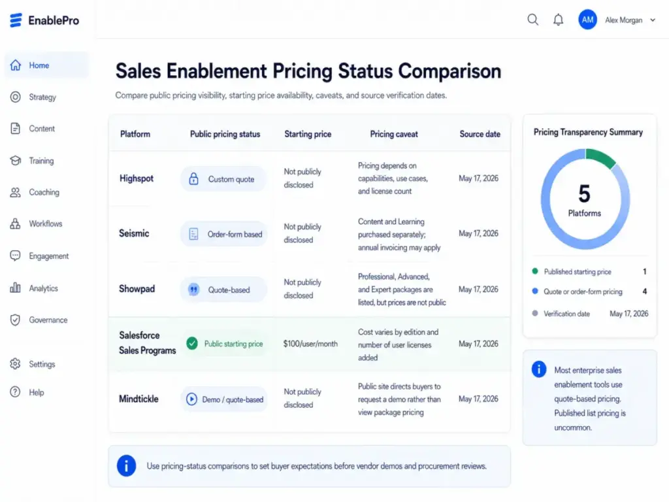Click the Home house icon
669x502 pixels.
coord(16,65)
